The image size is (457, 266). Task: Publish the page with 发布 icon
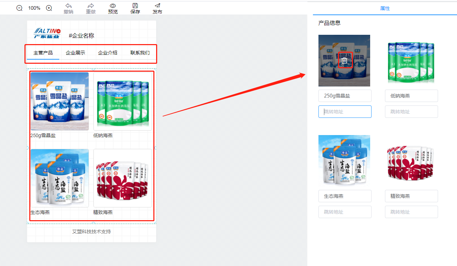(x=158, y=6)
